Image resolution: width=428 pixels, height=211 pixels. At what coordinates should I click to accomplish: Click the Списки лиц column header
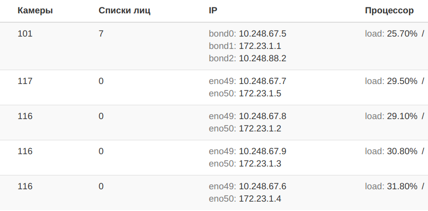[x=125, y=11]
